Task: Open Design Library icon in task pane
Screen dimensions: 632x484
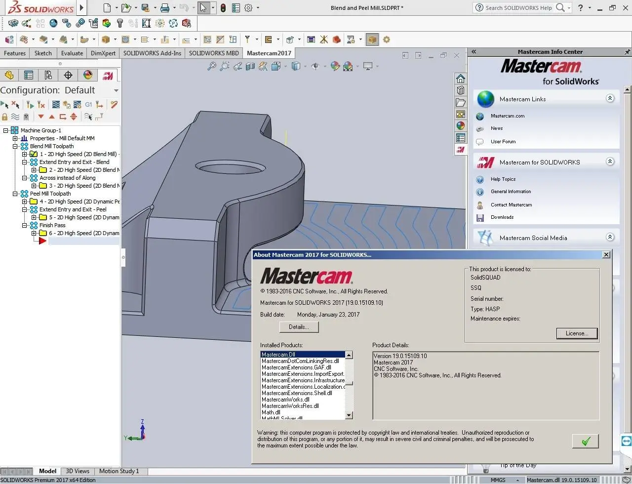Action: click(x=461, y=90)
